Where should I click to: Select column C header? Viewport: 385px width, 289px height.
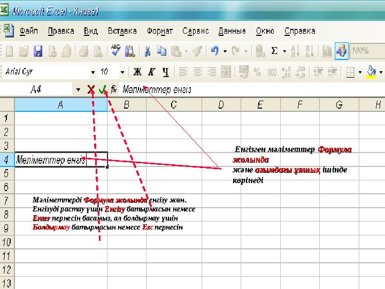[x=174, y=105]
